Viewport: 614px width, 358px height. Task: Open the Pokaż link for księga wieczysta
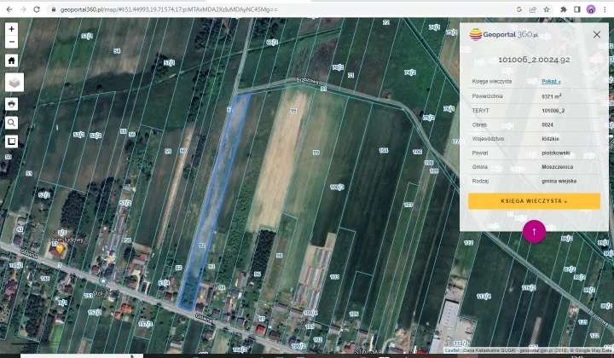(551, 81)
